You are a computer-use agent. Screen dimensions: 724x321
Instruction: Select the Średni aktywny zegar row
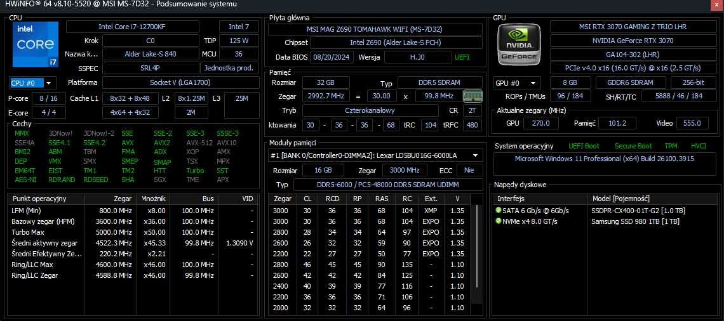pos(133,242)
